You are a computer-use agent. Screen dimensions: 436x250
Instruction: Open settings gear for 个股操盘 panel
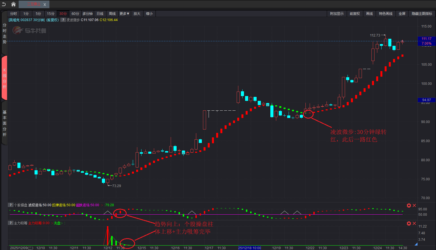[x=409, y=205]
